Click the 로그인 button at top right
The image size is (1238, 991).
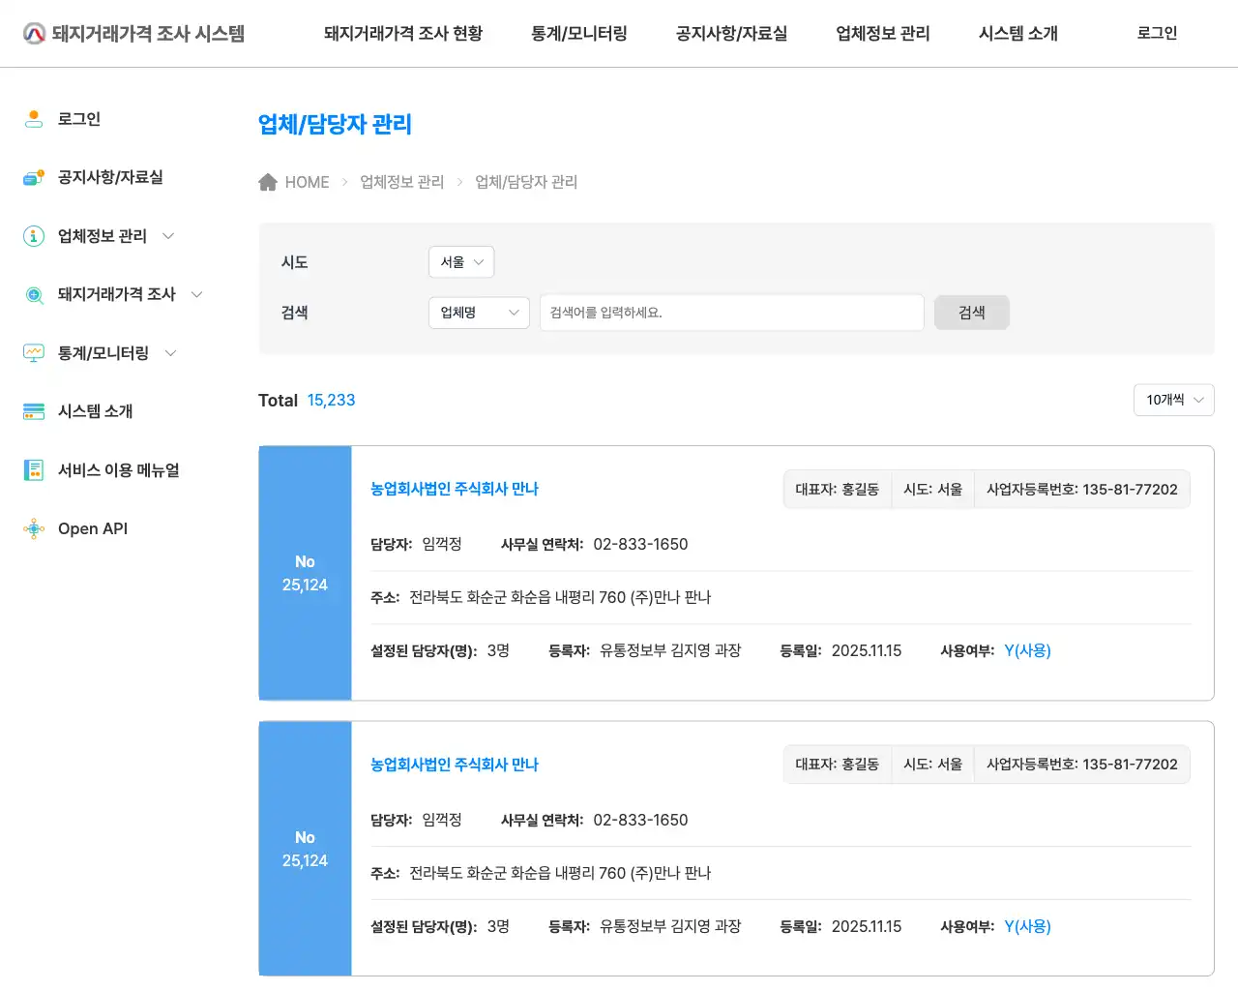[x=1156, y=32]
